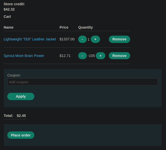Screen dimensions: 166x150
Task: Select the $2.45 total amount
Action: pos(21,116)
